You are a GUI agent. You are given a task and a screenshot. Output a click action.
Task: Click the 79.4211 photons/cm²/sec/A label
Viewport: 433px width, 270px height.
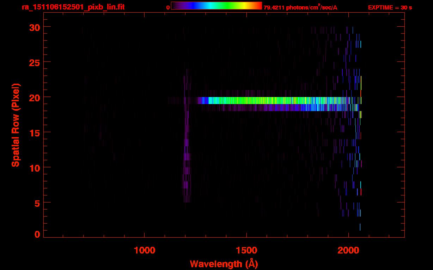point(300,7)
